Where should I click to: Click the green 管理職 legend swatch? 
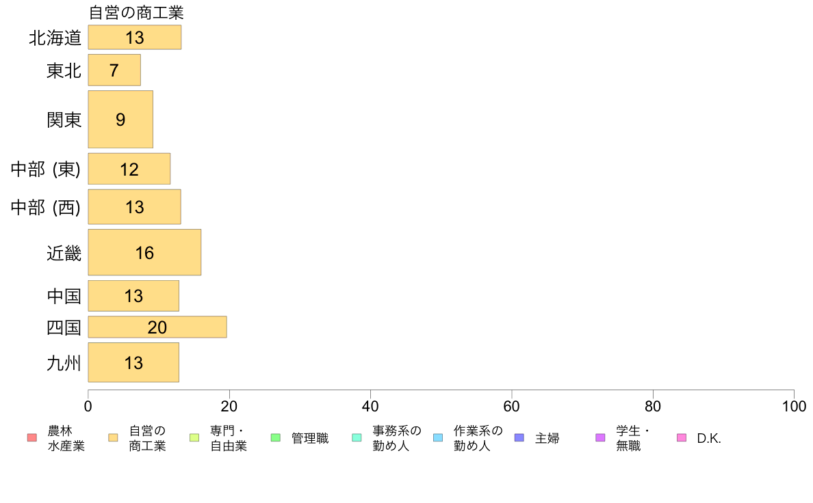coord(276,437)
